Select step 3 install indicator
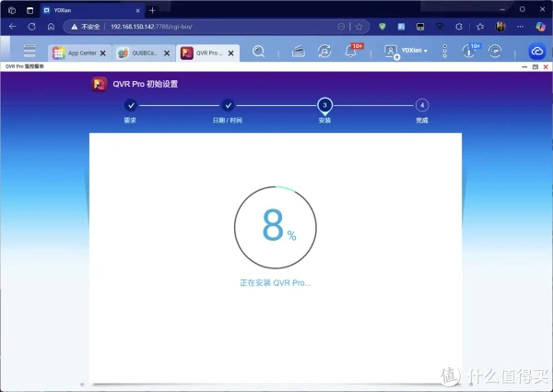The width and height of the screenshot is (553, 392). click(324, 105)
